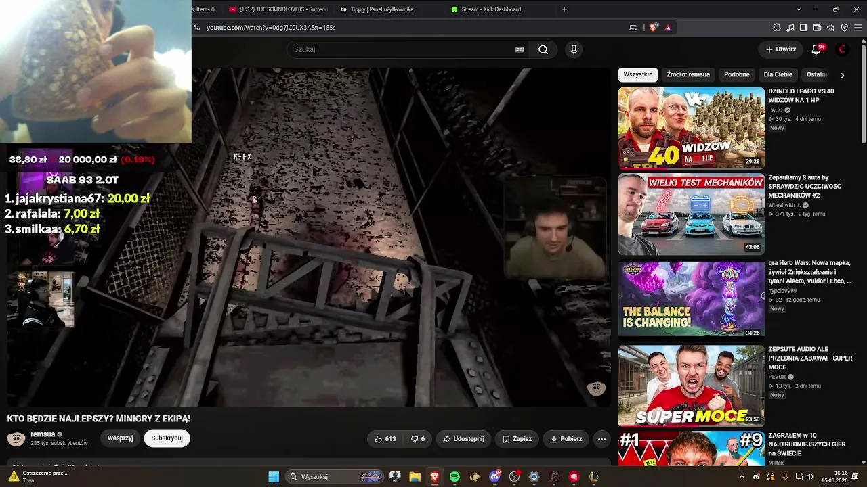The height and width of the screenshot is (487, 867).
Task: Click the Subskrybuj button
Action: pos(167,438)
